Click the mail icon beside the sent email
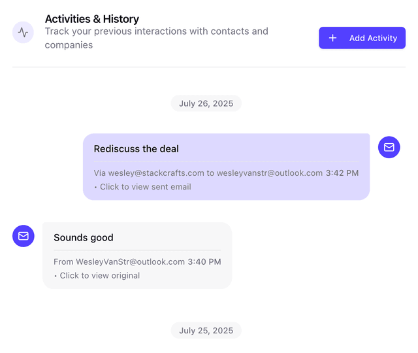 pos(389,147)
